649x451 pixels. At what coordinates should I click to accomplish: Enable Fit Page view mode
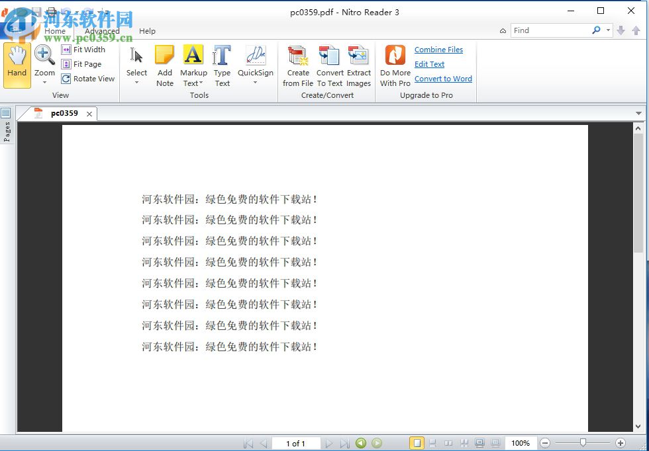[83, 63]
